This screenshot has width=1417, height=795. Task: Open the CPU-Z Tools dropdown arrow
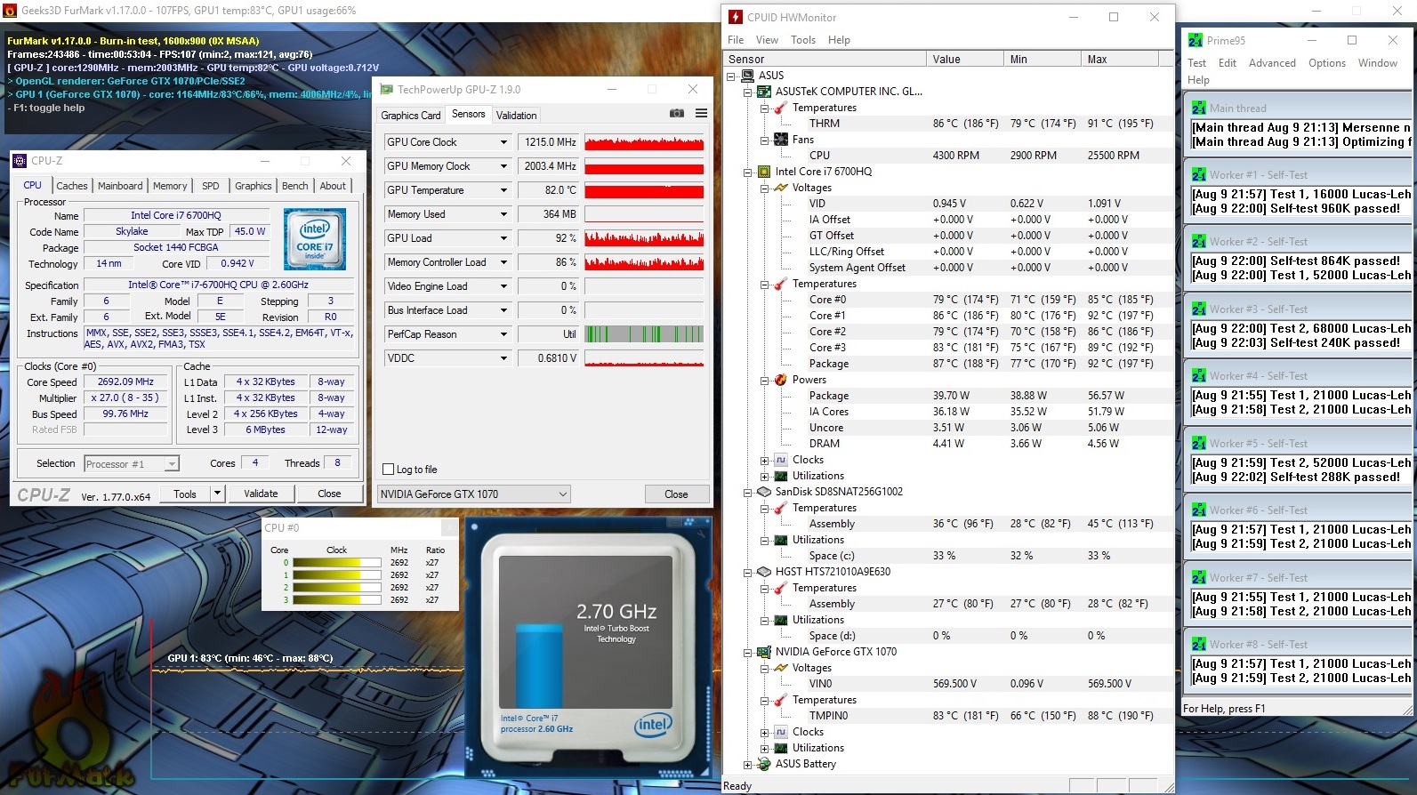217,494
